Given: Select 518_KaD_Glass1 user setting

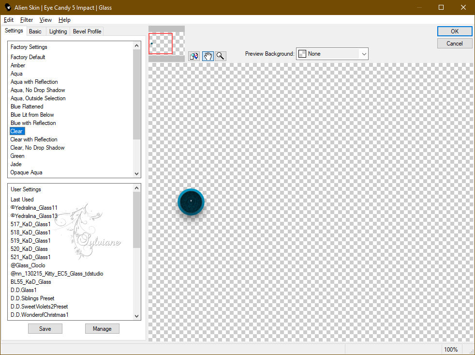Looking at the screenshot, I should [30, 232].
